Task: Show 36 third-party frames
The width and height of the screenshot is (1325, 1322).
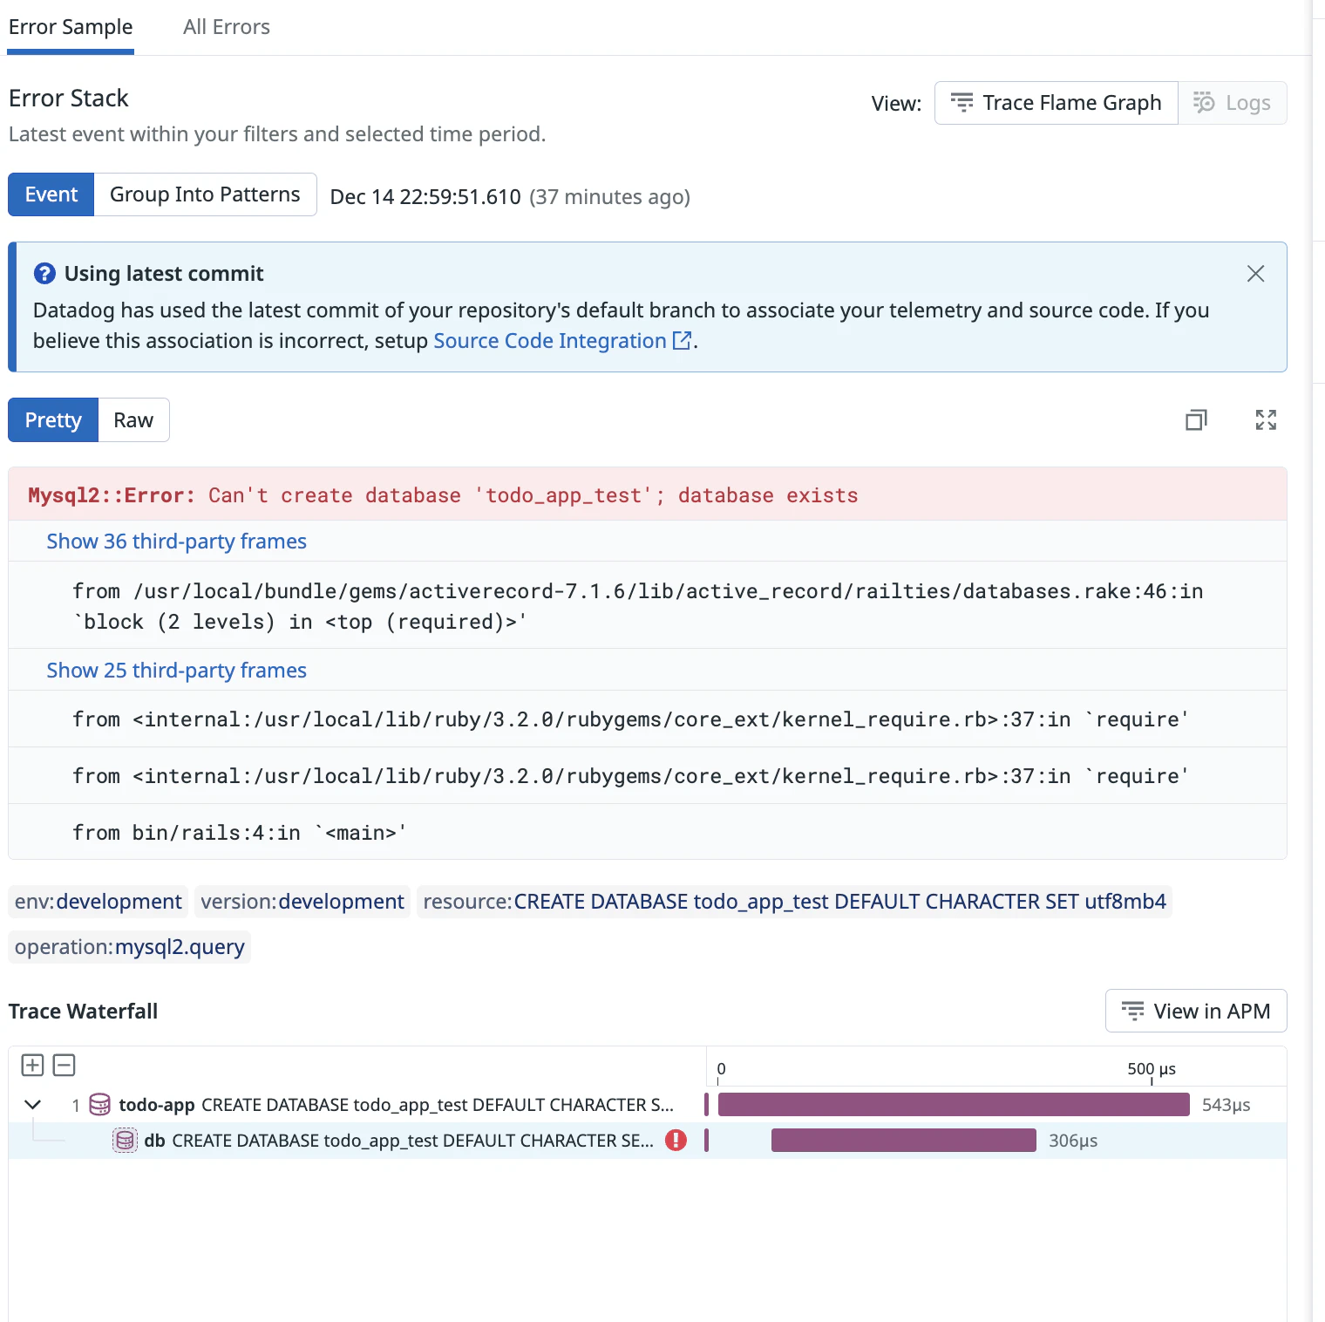Action: [177, 542]
